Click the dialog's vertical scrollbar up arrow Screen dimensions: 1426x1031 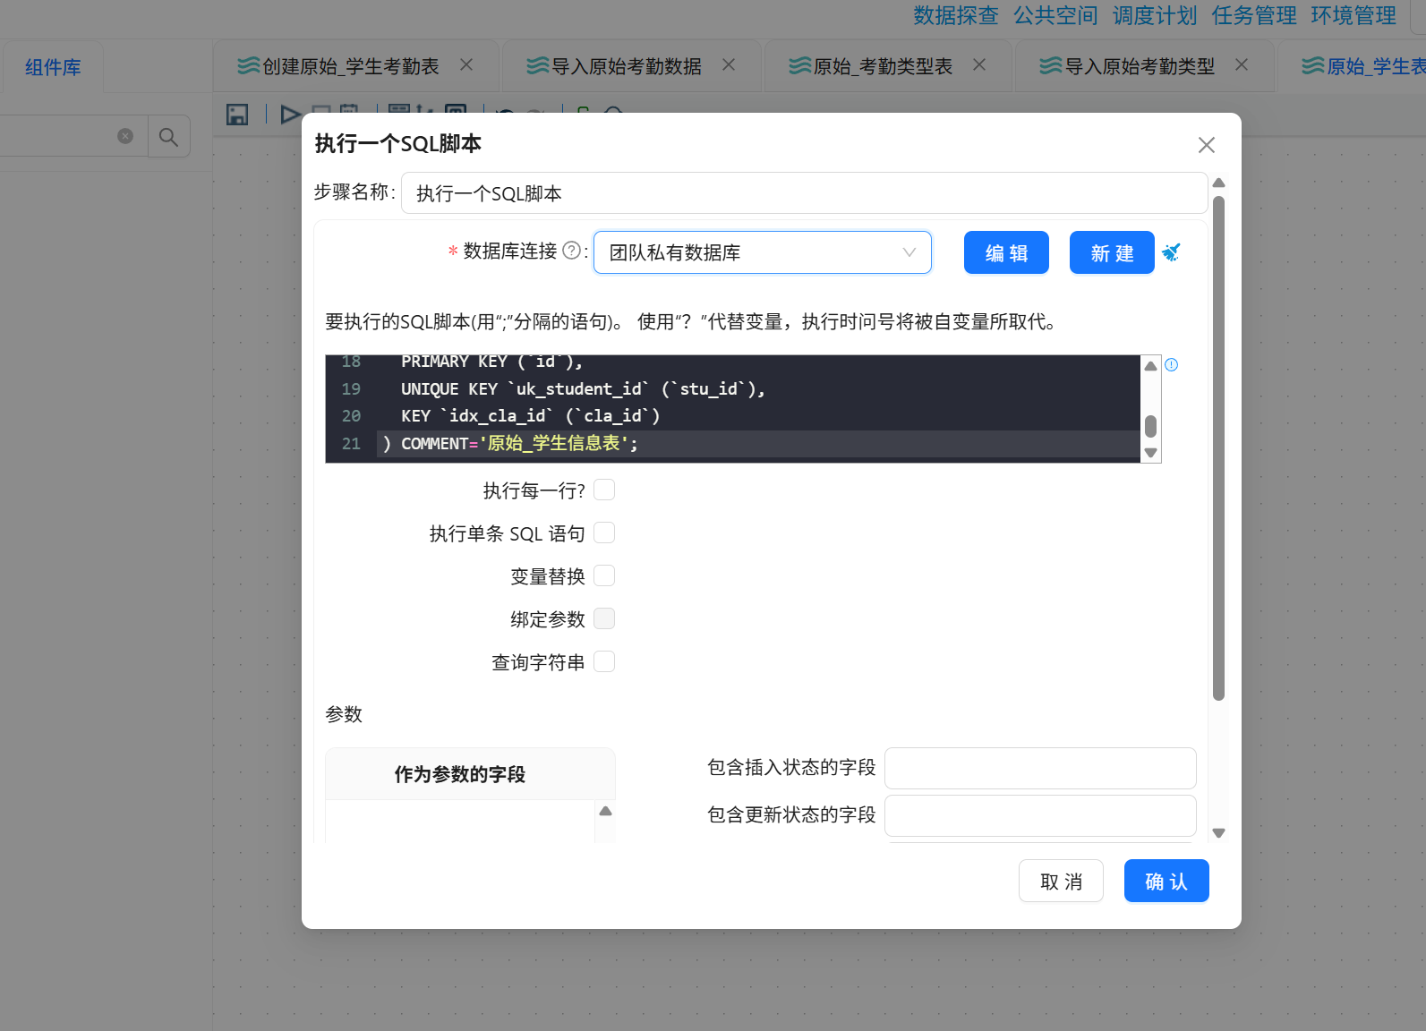point(1218,183)
